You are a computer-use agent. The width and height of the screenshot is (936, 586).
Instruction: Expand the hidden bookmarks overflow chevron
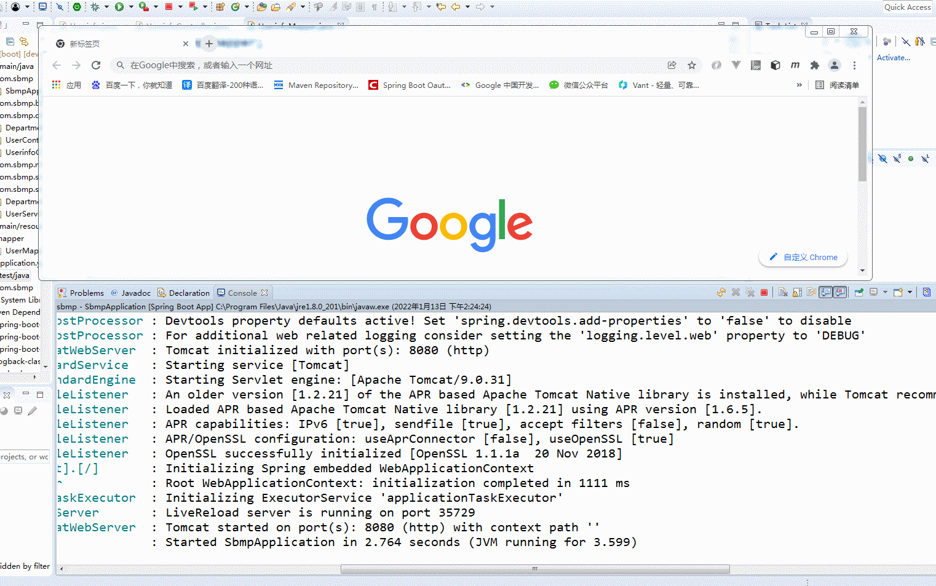coord(799,85)
